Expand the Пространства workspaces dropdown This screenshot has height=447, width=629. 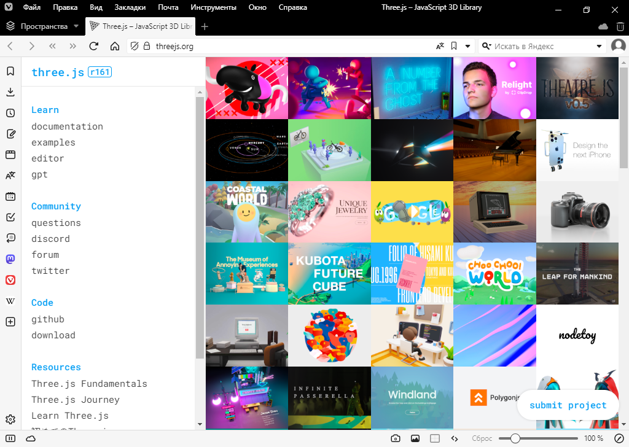76,26
